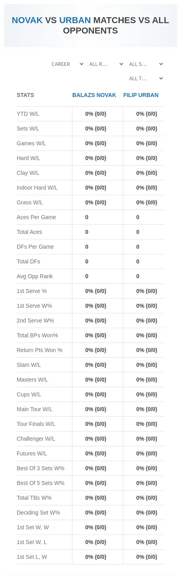Select the Challenger W/L row label

(36, 439)
